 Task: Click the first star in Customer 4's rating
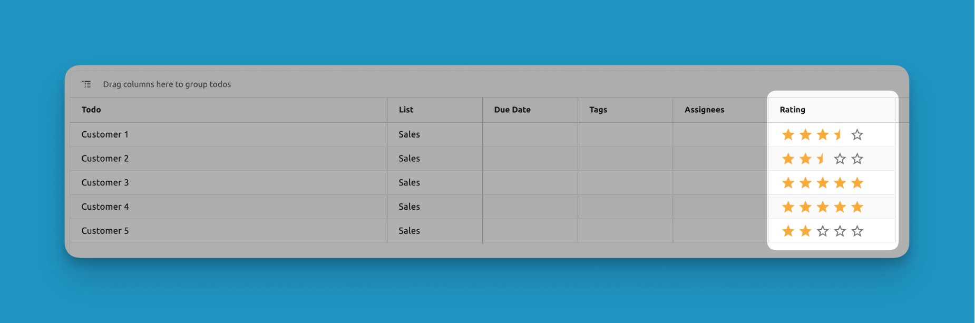788,207
